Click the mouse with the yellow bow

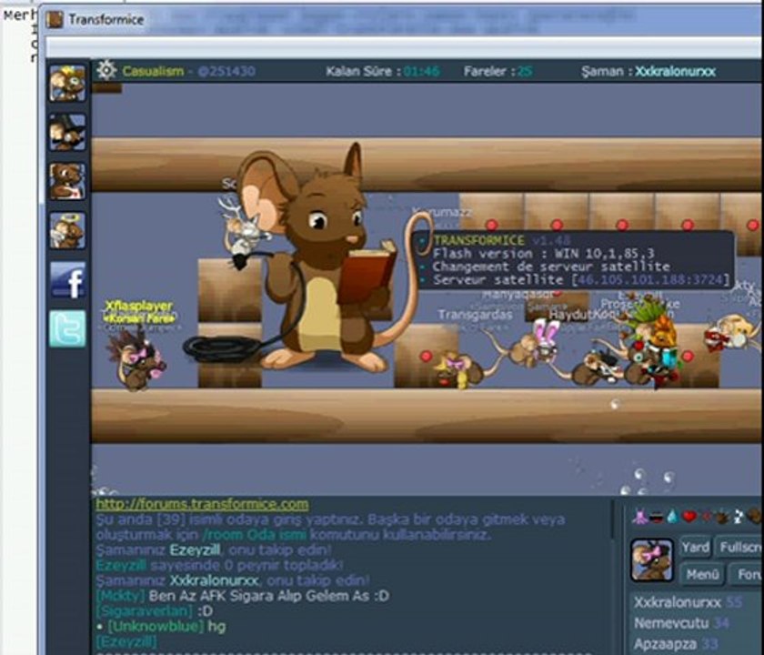tap(459, 370)
